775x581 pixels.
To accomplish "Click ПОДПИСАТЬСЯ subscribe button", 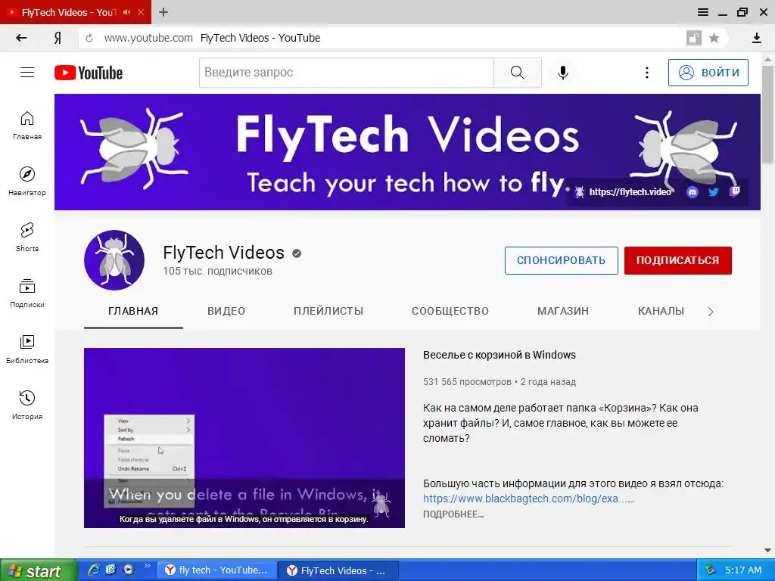I will (x=677, y=260).
